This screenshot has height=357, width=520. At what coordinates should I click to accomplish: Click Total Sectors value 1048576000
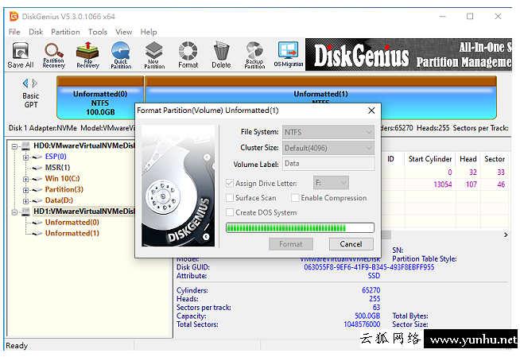click(362, 324)
